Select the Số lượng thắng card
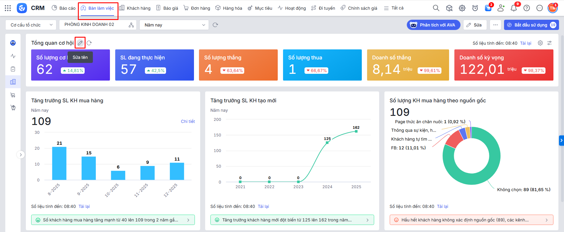Screen dimensions: 564x232 click(238, 65)
